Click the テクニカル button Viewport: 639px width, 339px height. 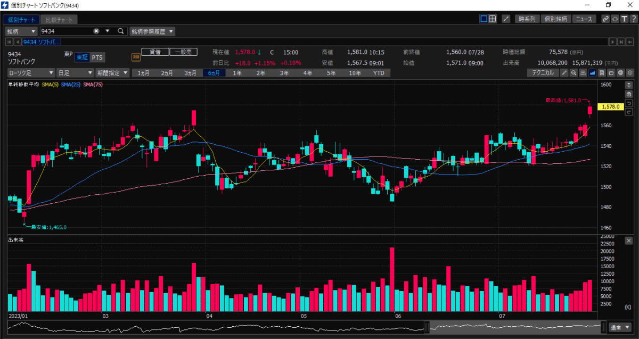pyautogui.click(x=542, y=73)
